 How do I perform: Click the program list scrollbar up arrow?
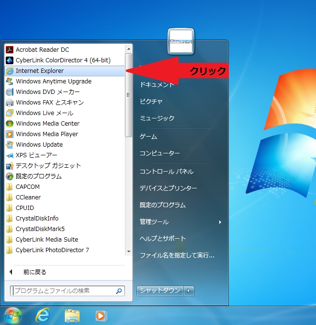tap(129, 49)
